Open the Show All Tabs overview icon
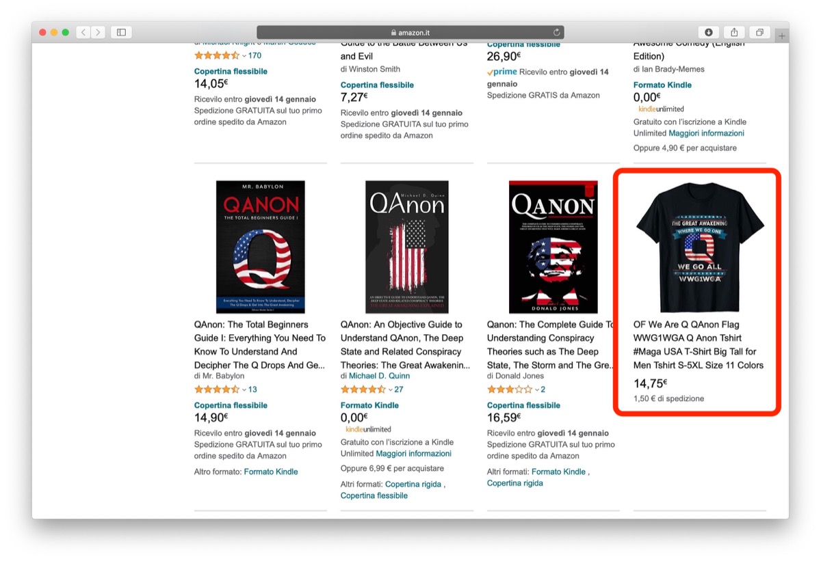 point(759,31)
